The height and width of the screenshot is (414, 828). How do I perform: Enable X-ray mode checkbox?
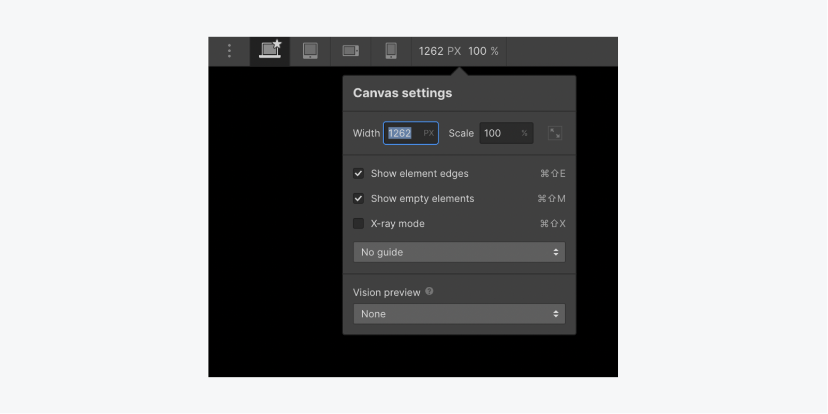click(358, 223)
